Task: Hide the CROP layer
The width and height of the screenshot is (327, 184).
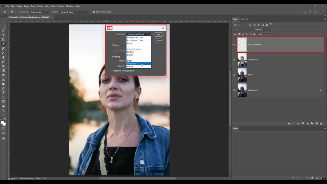Action: (x=234, y=75)
